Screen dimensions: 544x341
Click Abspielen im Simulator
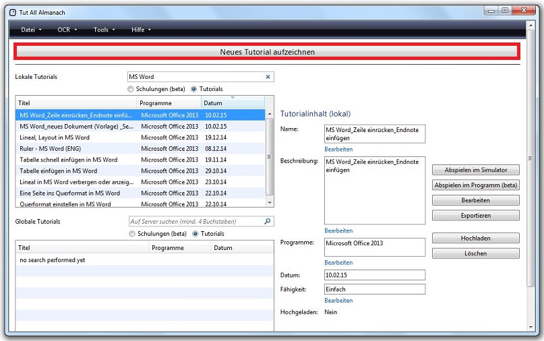(x=475, y=170)
